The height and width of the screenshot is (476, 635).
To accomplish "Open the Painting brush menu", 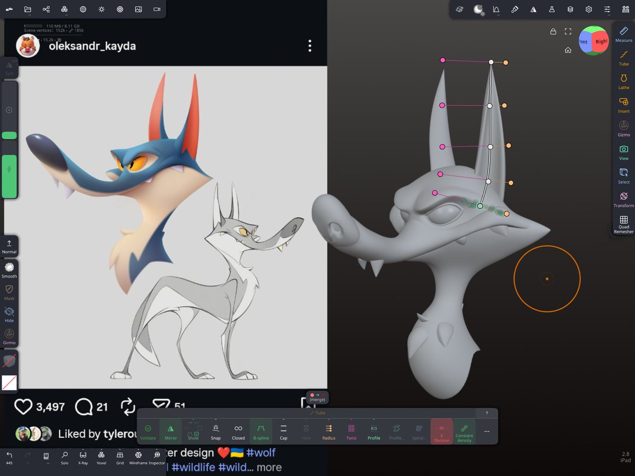I will click(x=514, y=10).
